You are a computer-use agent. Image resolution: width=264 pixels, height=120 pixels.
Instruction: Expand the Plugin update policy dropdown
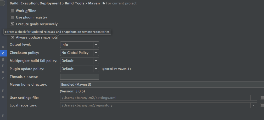[x=80, y=69]
